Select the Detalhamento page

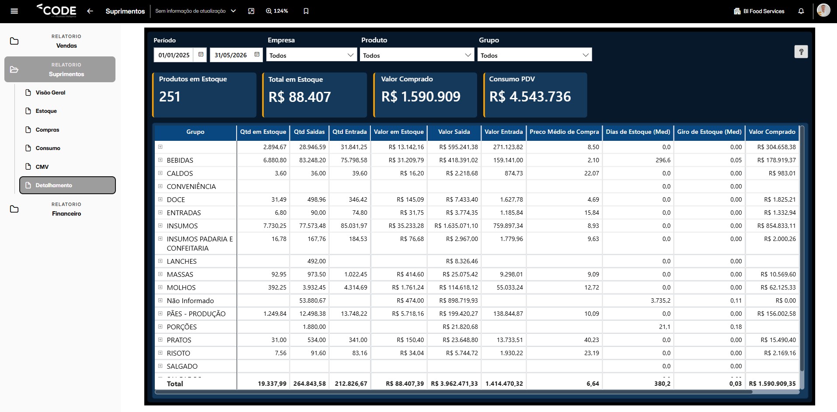[x=67, y=185]
